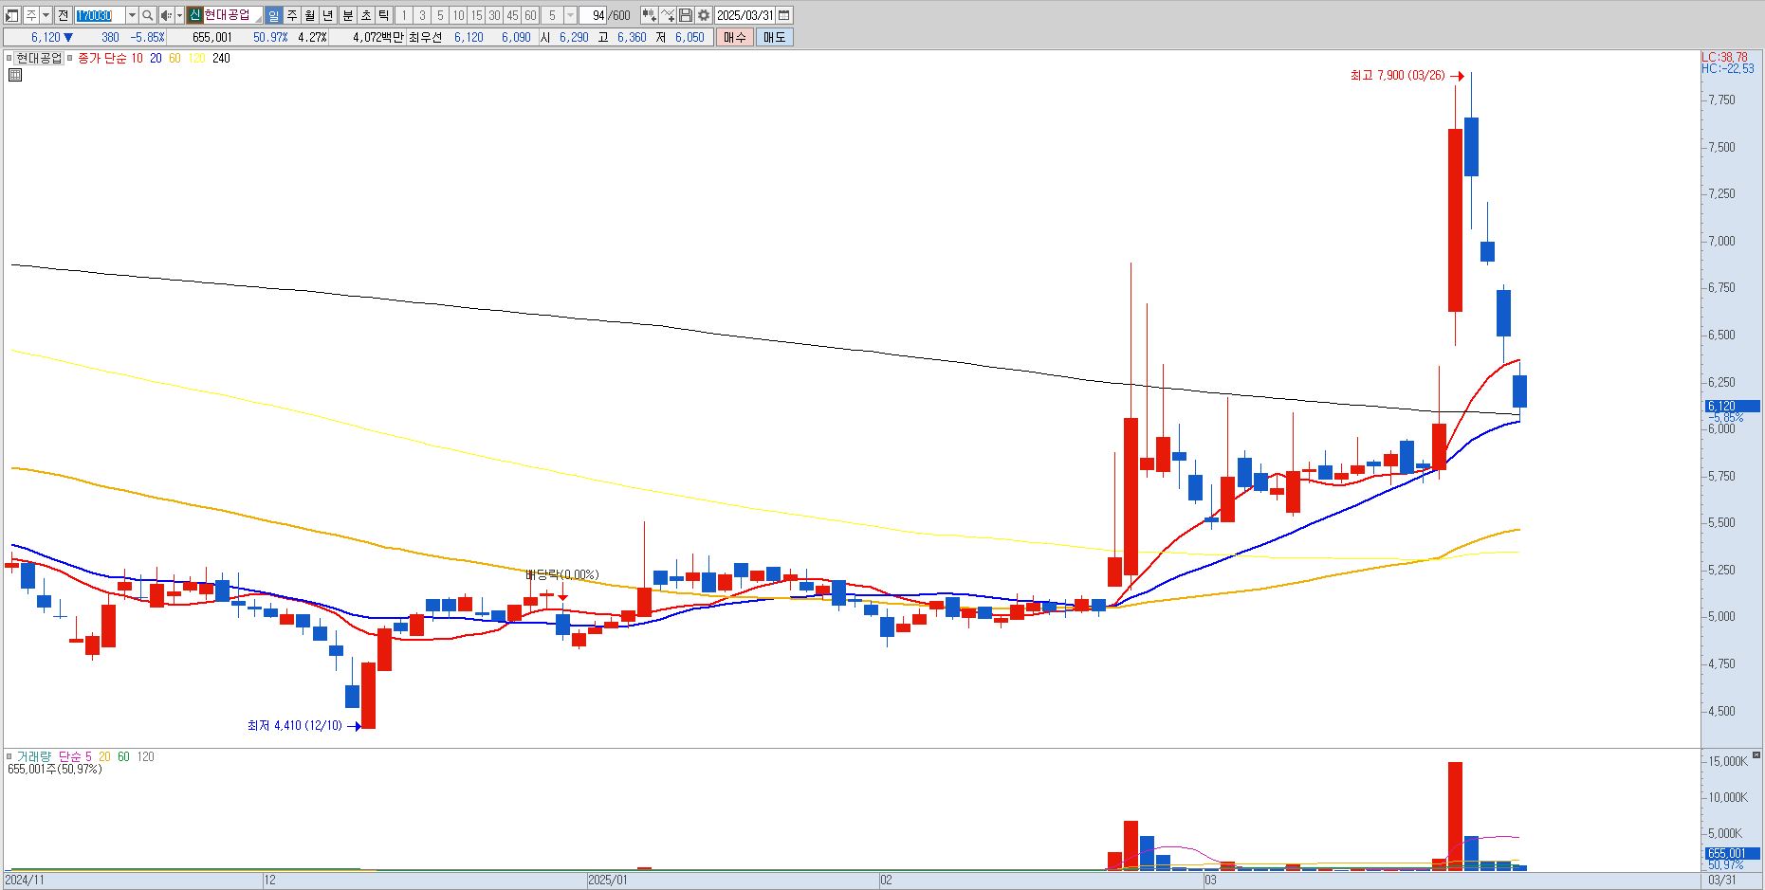Click the 최저 4,410 (12/10) label

click(x=295, y=725)
